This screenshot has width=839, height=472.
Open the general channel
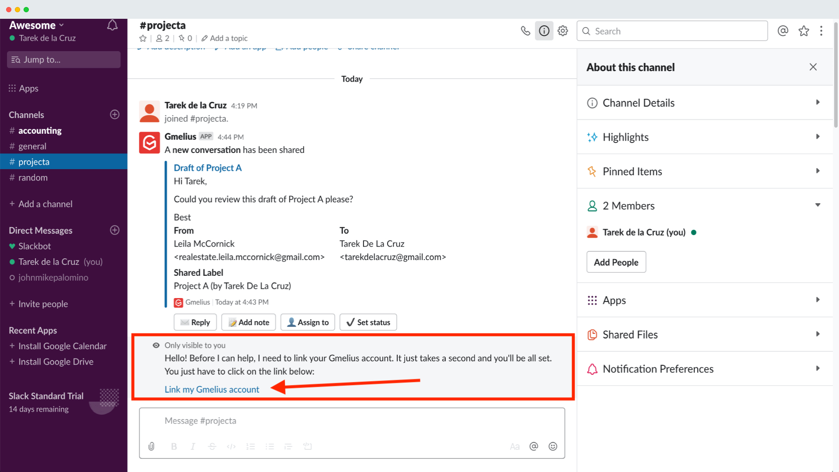(x=63, y=146)
